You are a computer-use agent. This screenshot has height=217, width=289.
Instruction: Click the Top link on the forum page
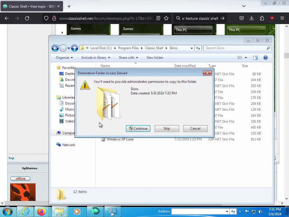[x=11, y=158]
